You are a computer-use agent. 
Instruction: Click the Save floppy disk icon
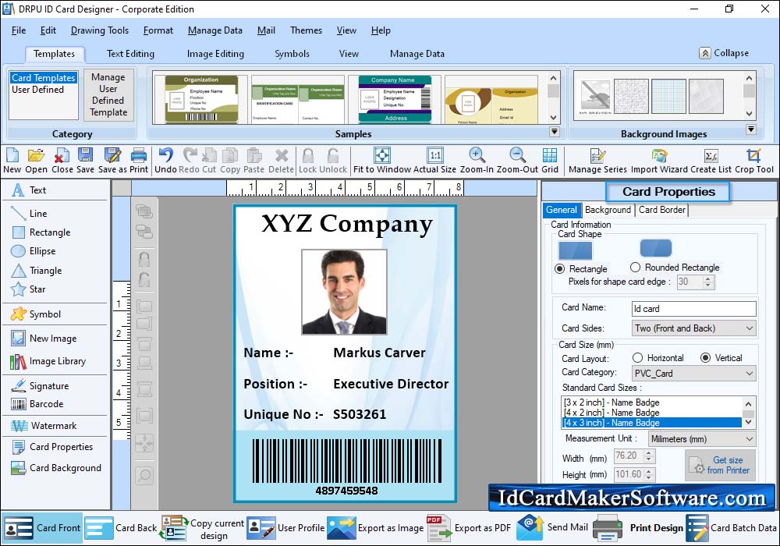85,155
